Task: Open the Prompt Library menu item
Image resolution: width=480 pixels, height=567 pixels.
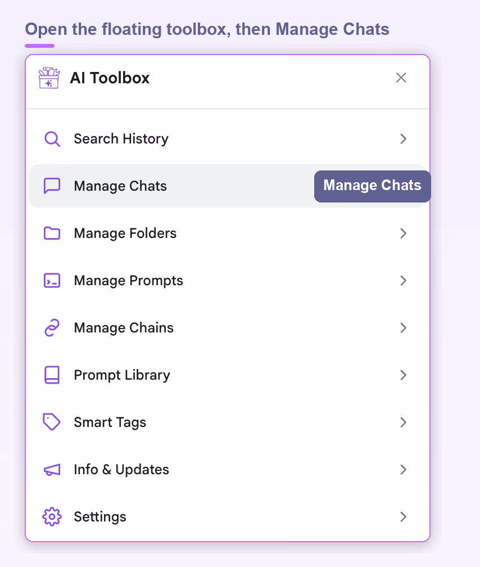Action: click(x=227, y=375)
